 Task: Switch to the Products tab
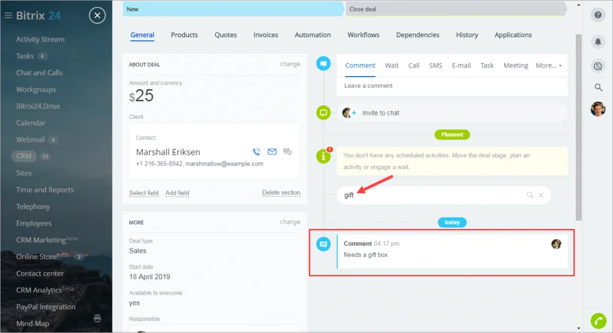point(184,35)
